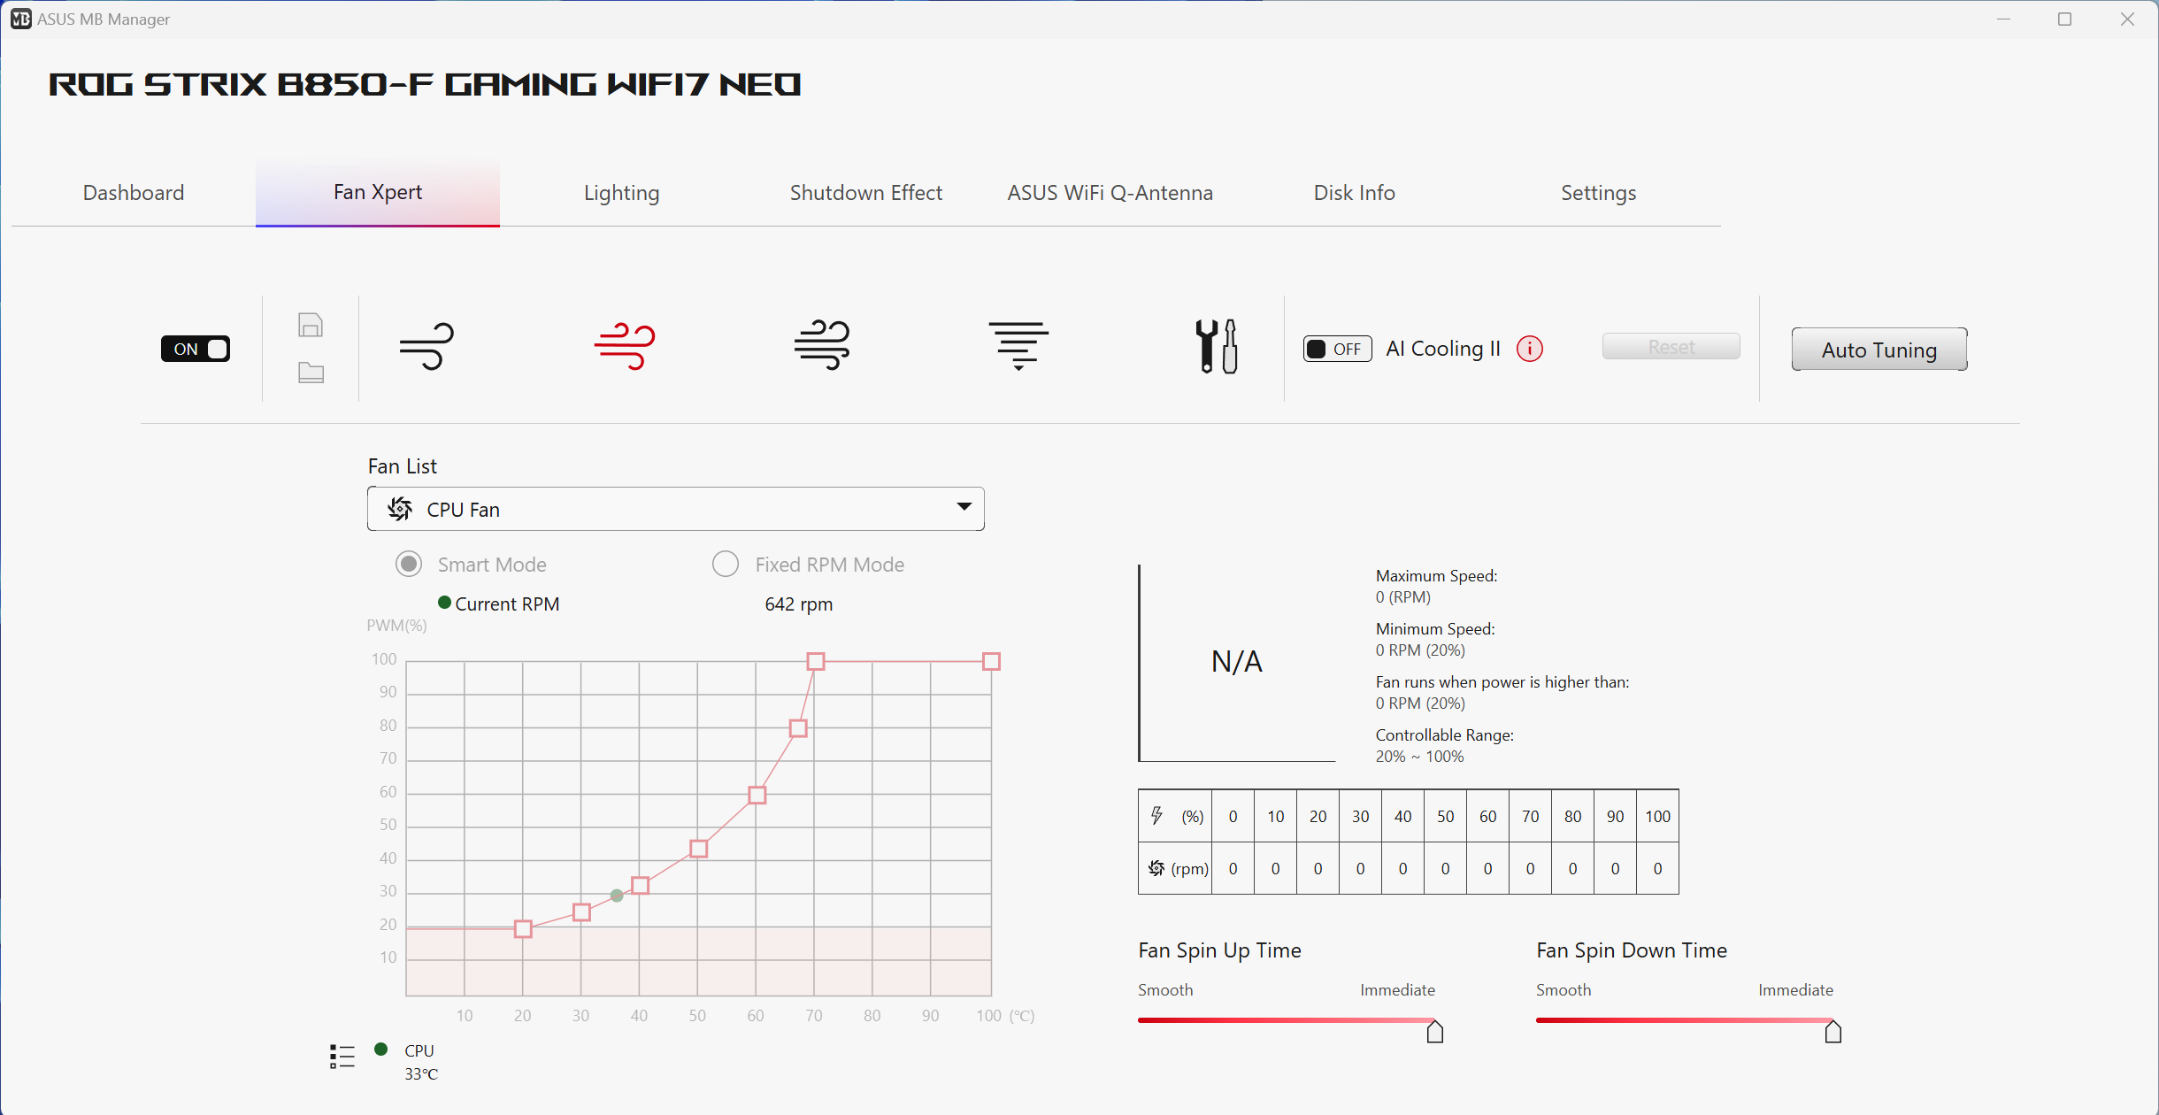Click the ROG STRIX B850-F GAMING WIFI7 NEO title

[425, 85]
